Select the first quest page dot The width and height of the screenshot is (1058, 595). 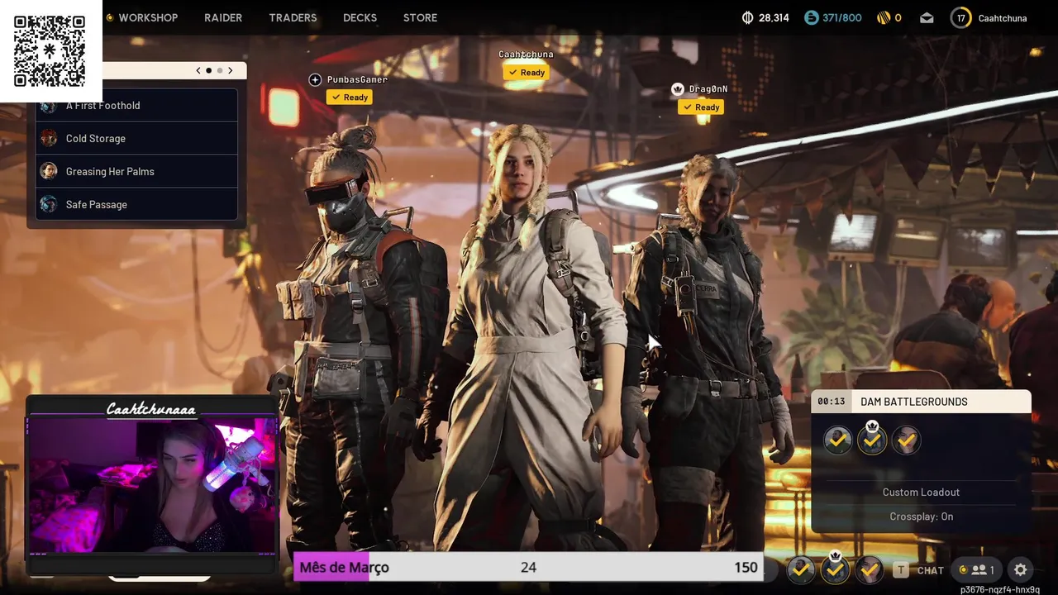coord(208,70)
